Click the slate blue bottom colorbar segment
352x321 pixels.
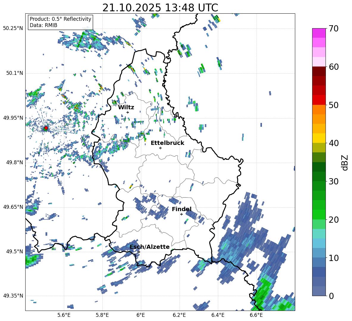(319, 291)
